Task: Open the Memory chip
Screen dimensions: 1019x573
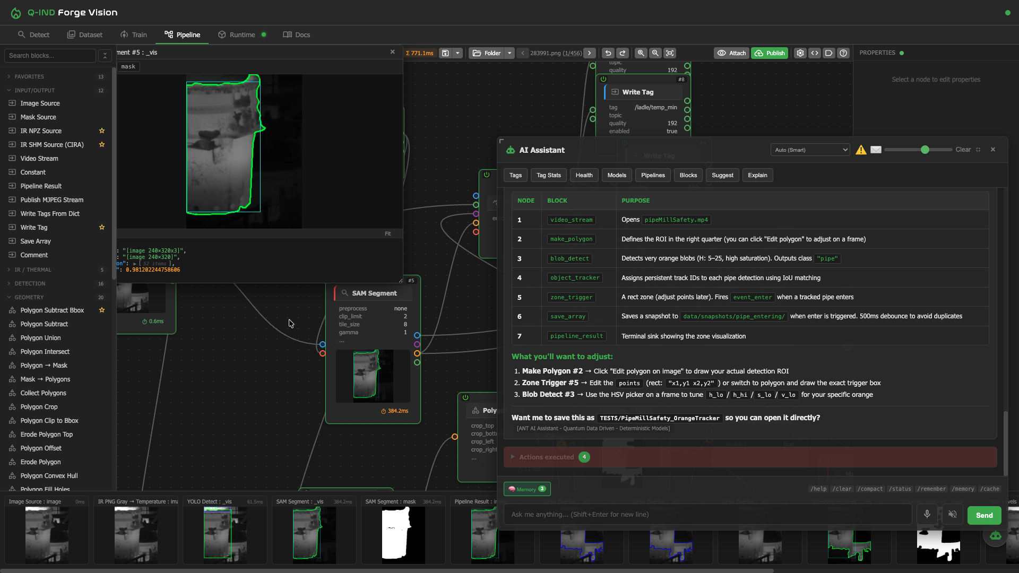Action: click(x=527, y=489)
